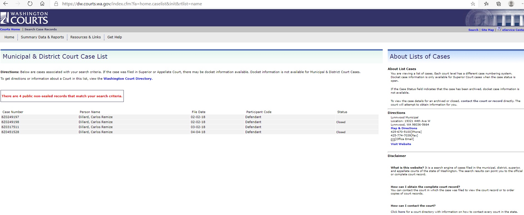Screen dimensions: 524x215
Task: Click the [Office Email] text
Action: (x=404, y=139)
